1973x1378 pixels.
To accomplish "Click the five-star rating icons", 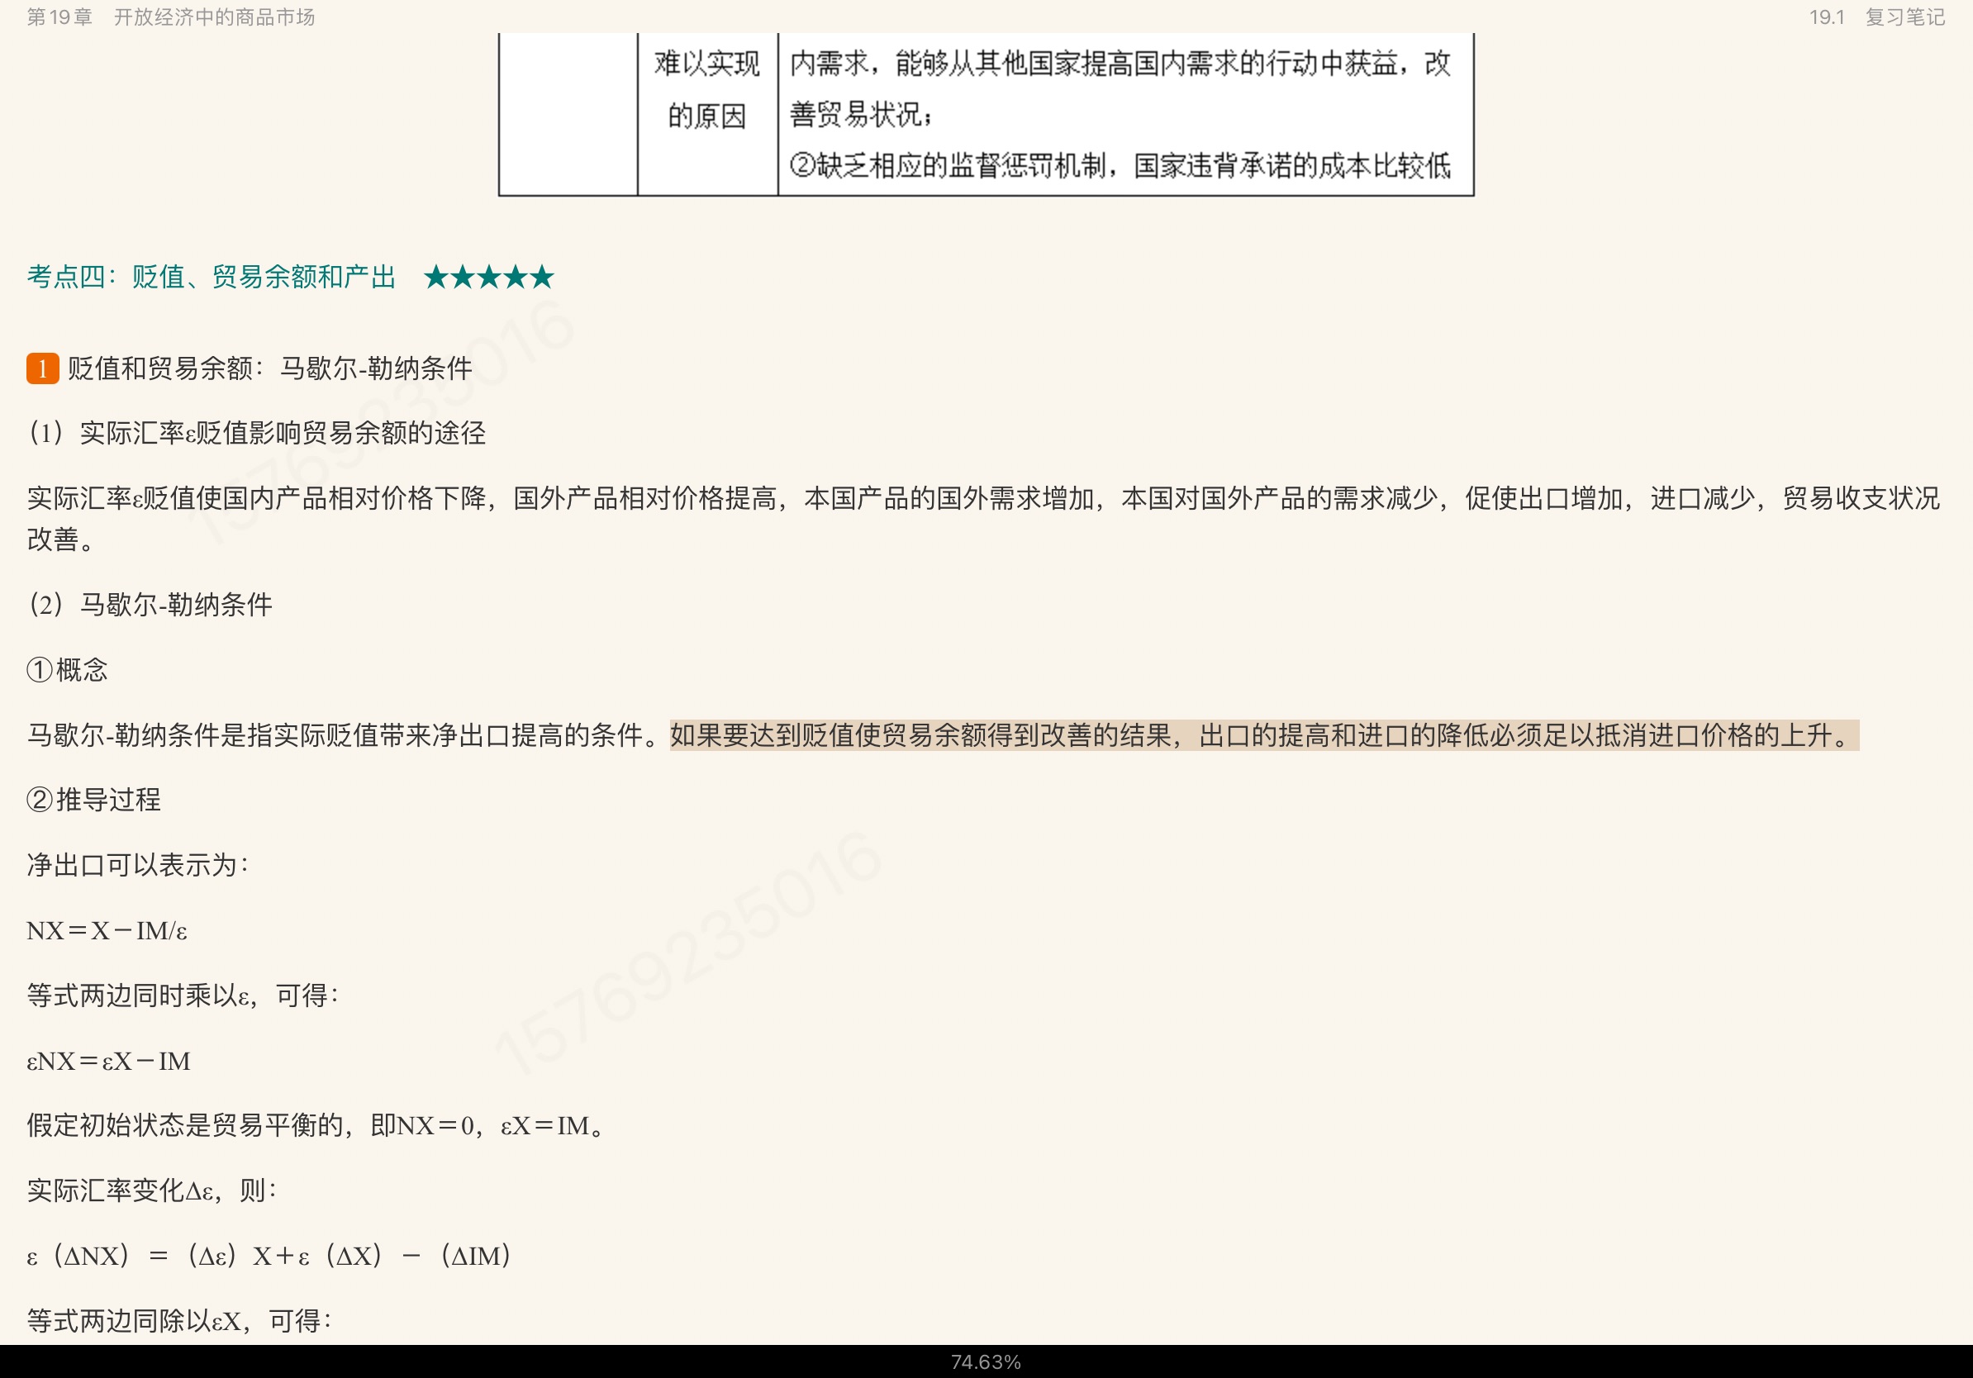I will (489, 277).
